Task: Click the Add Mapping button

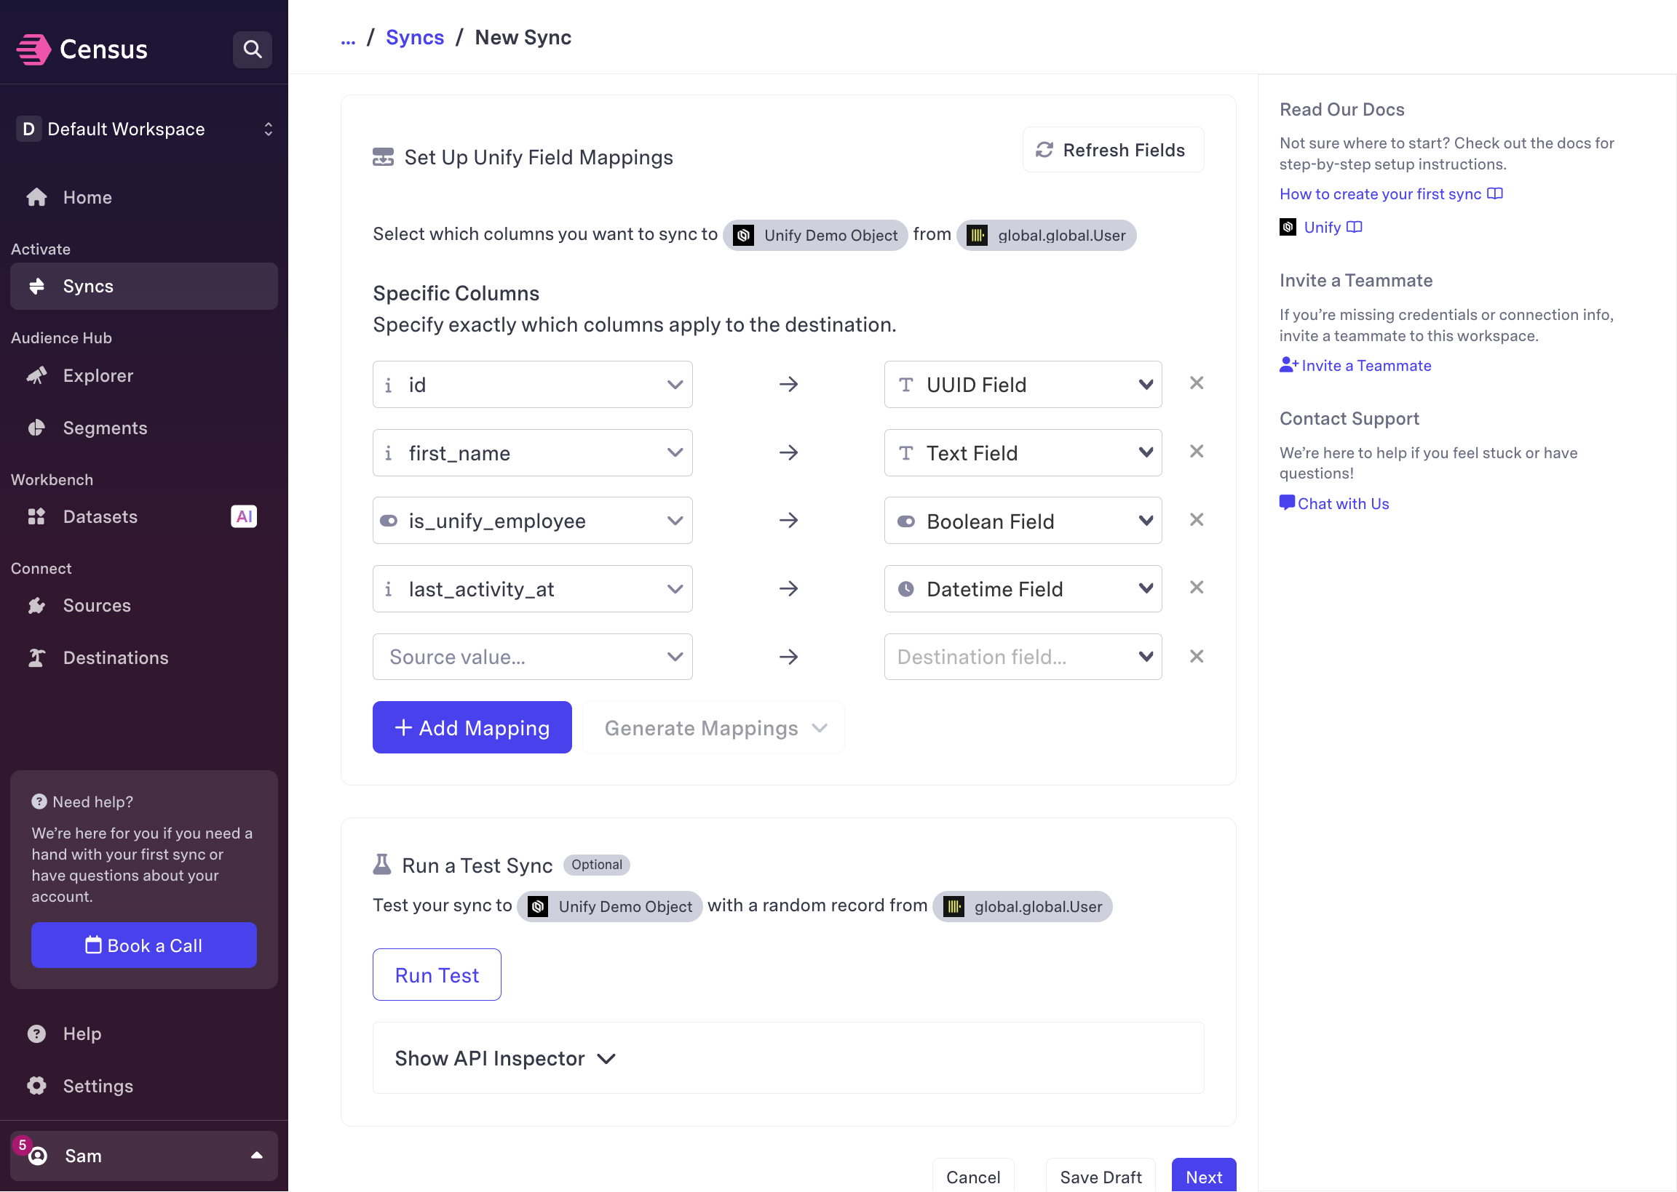Action: 472,728
